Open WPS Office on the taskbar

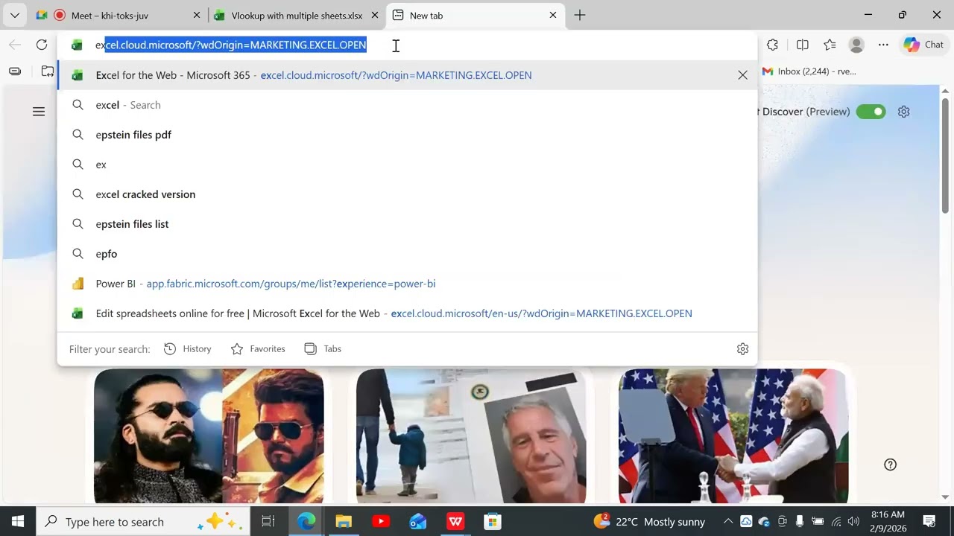coord(455,521)
